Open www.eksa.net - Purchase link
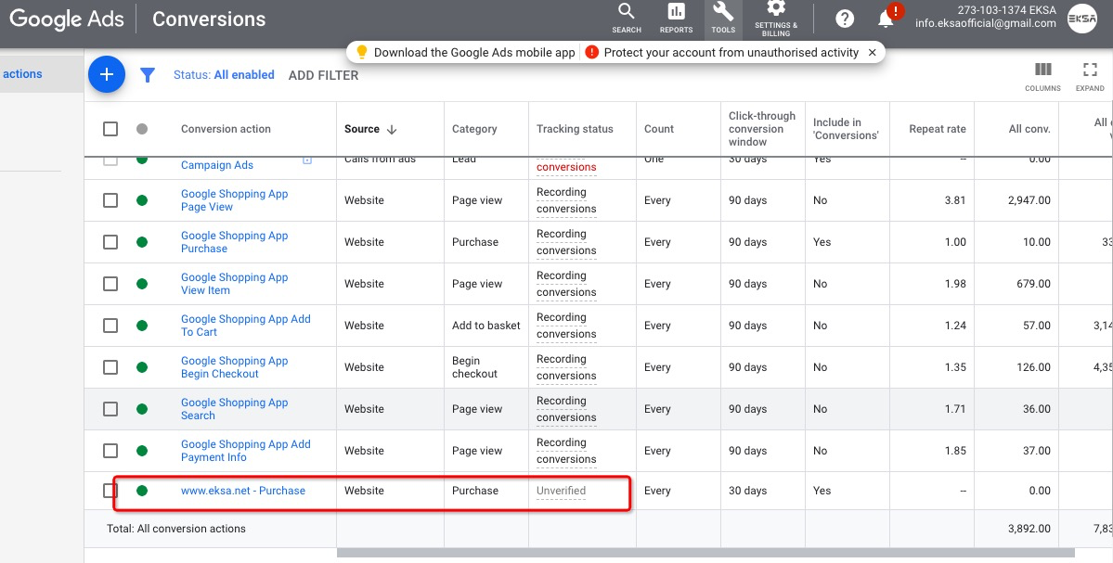The width and height of the screenshot is (1113, 563). tap(243, 491)
